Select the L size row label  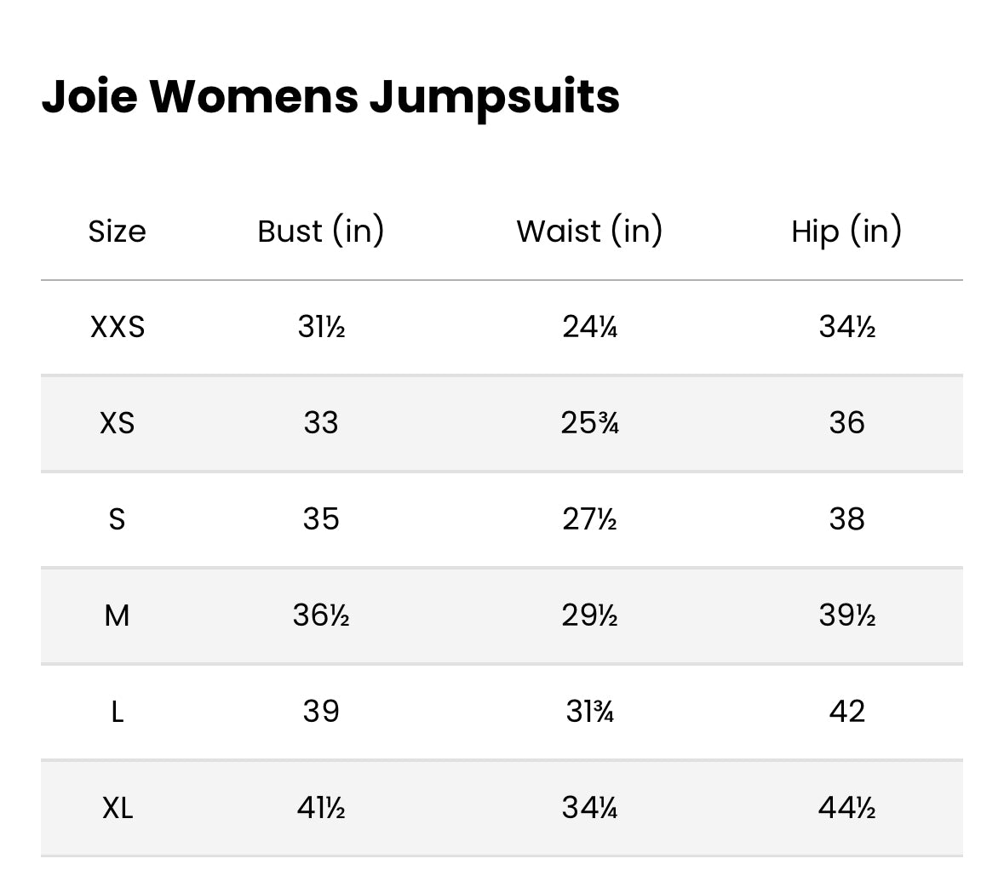point(118,712)
